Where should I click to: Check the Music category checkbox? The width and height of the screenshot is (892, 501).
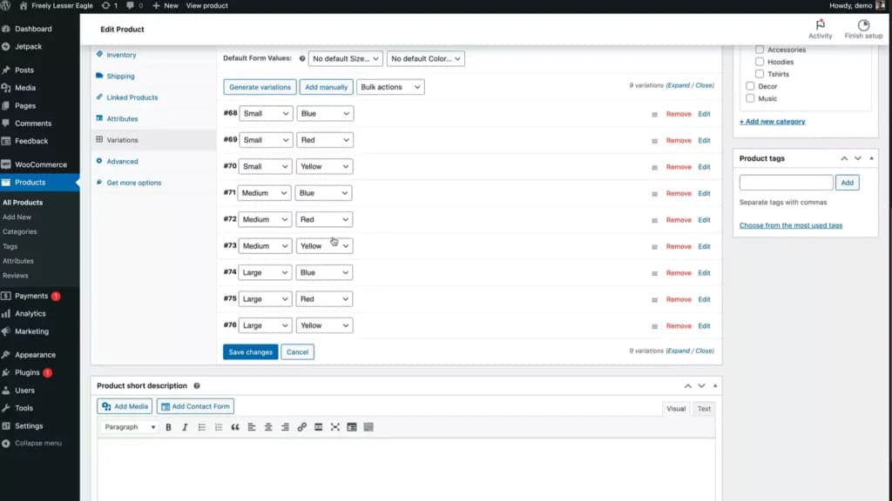[x=750, y=98]
